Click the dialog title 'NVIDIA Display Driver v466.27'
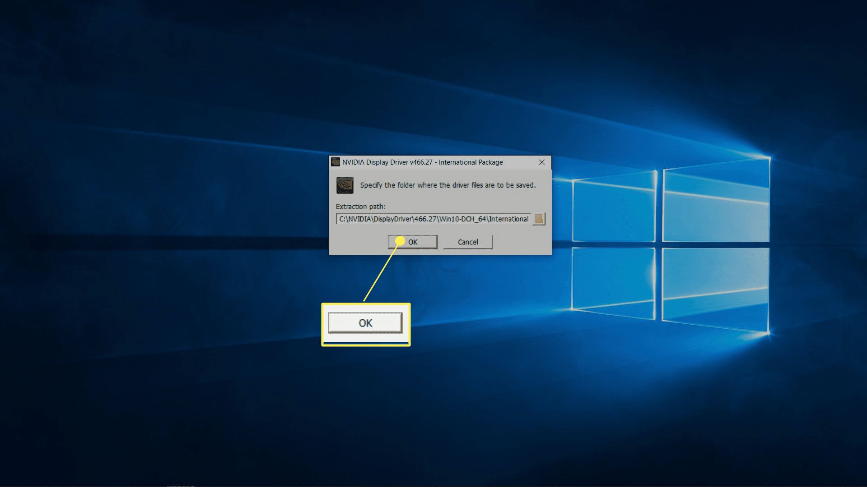Screen dimensions: 867x487 [x=387, y=162]
